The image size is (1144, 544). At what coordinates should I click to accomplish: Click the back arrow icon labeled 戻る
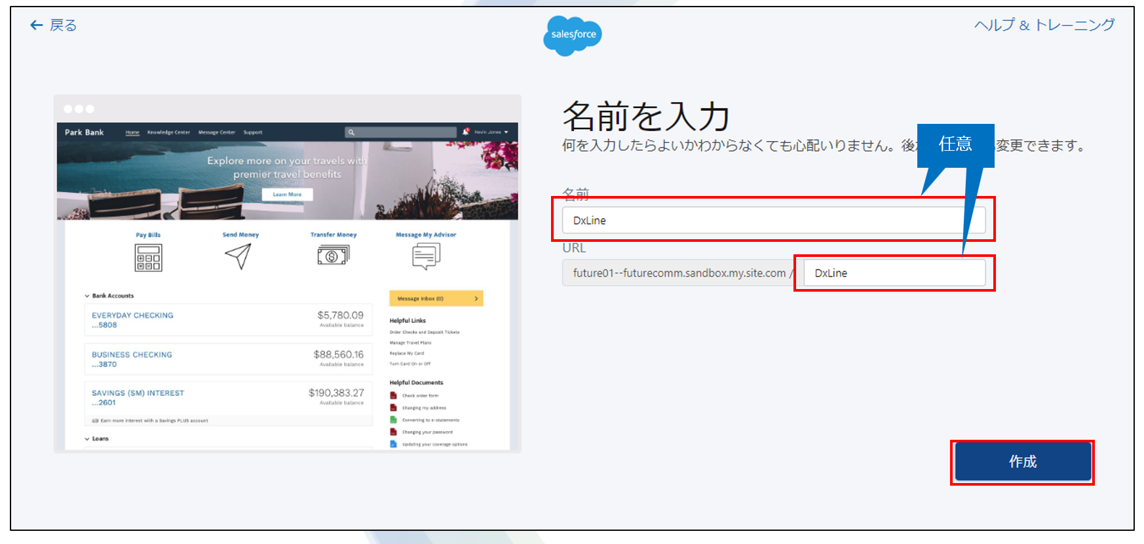37,26
